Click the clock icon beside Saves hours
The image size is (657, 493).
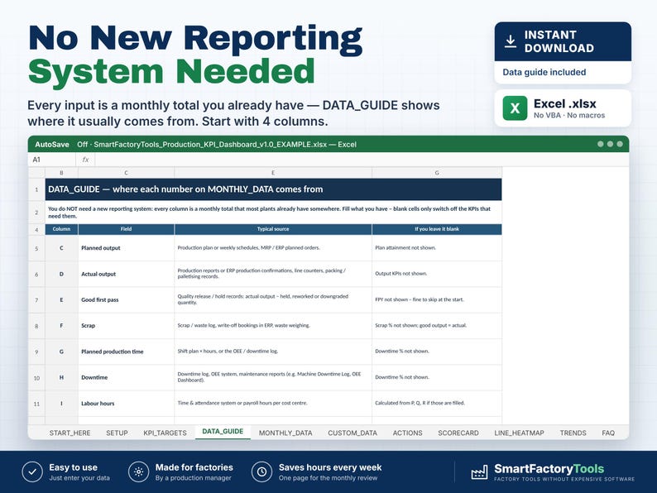point(261,472)
